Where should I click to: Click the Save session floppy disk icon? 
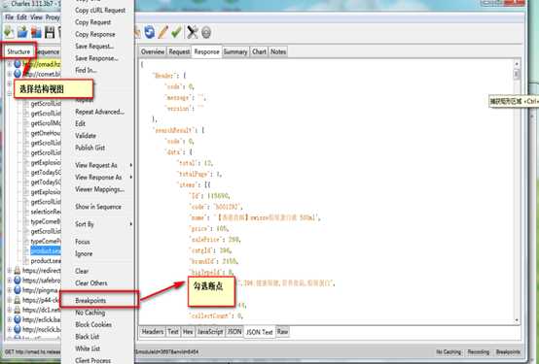50,33
